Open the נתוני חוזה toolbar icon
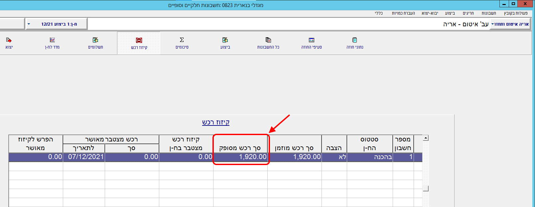This screenshot has width=535, height=207. (354, 43)
